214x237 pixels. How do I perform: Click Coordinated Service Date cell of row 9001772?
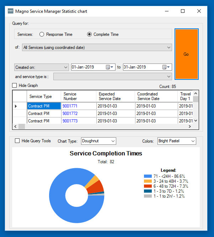point(156,114)
